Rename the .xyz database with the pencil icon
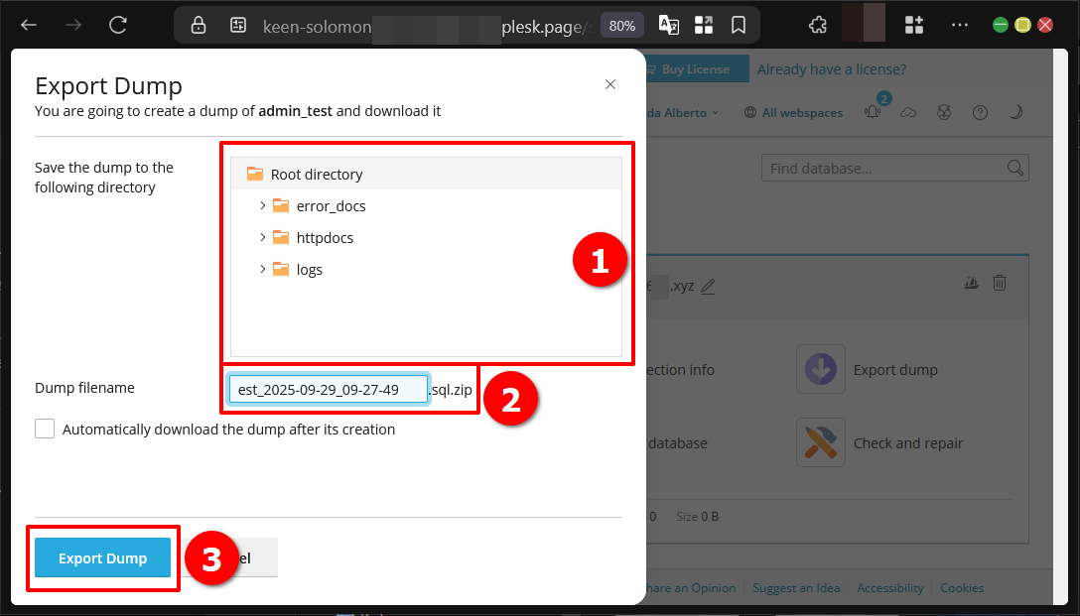This screenshot has height=616, width=1080. pos(708,286)
